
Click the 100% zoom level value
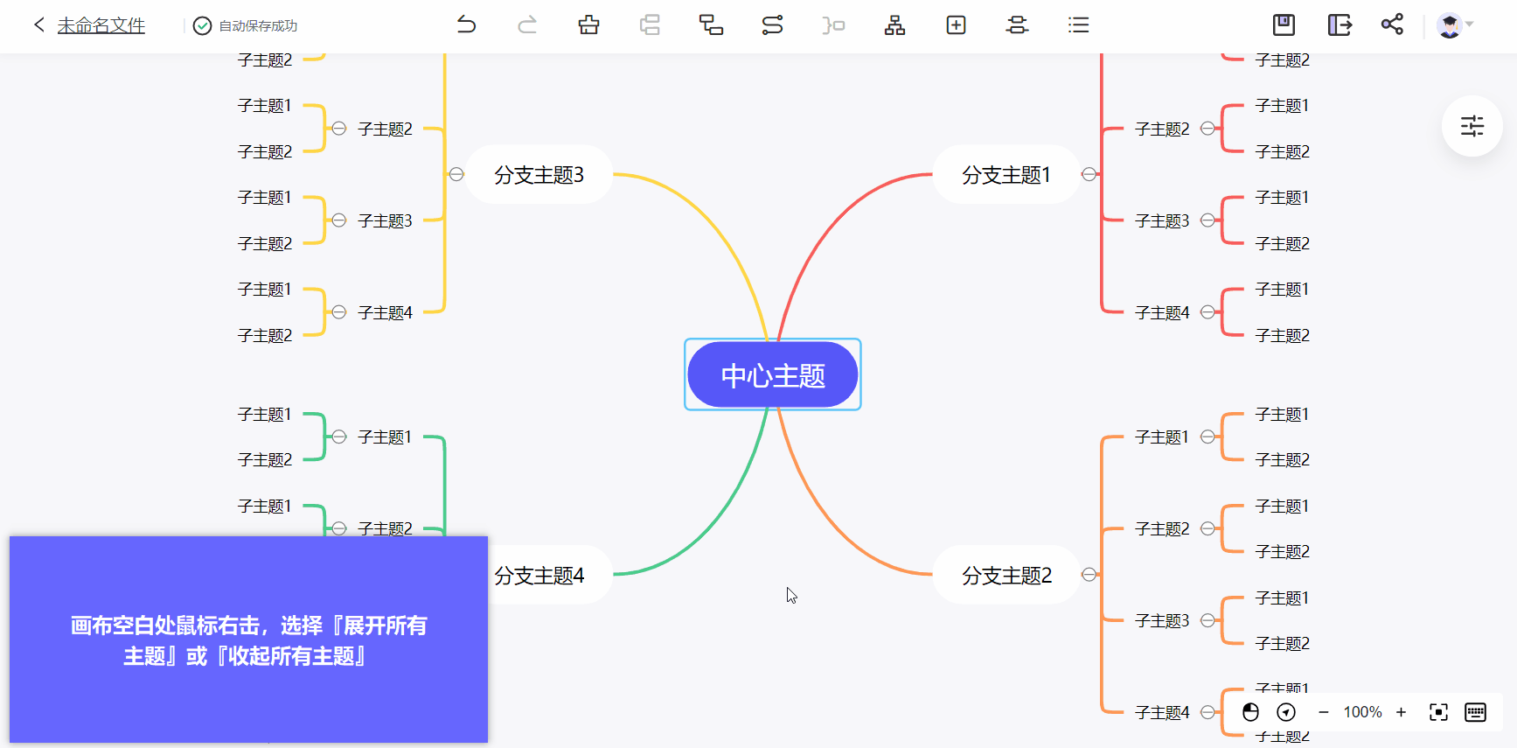1362,712
